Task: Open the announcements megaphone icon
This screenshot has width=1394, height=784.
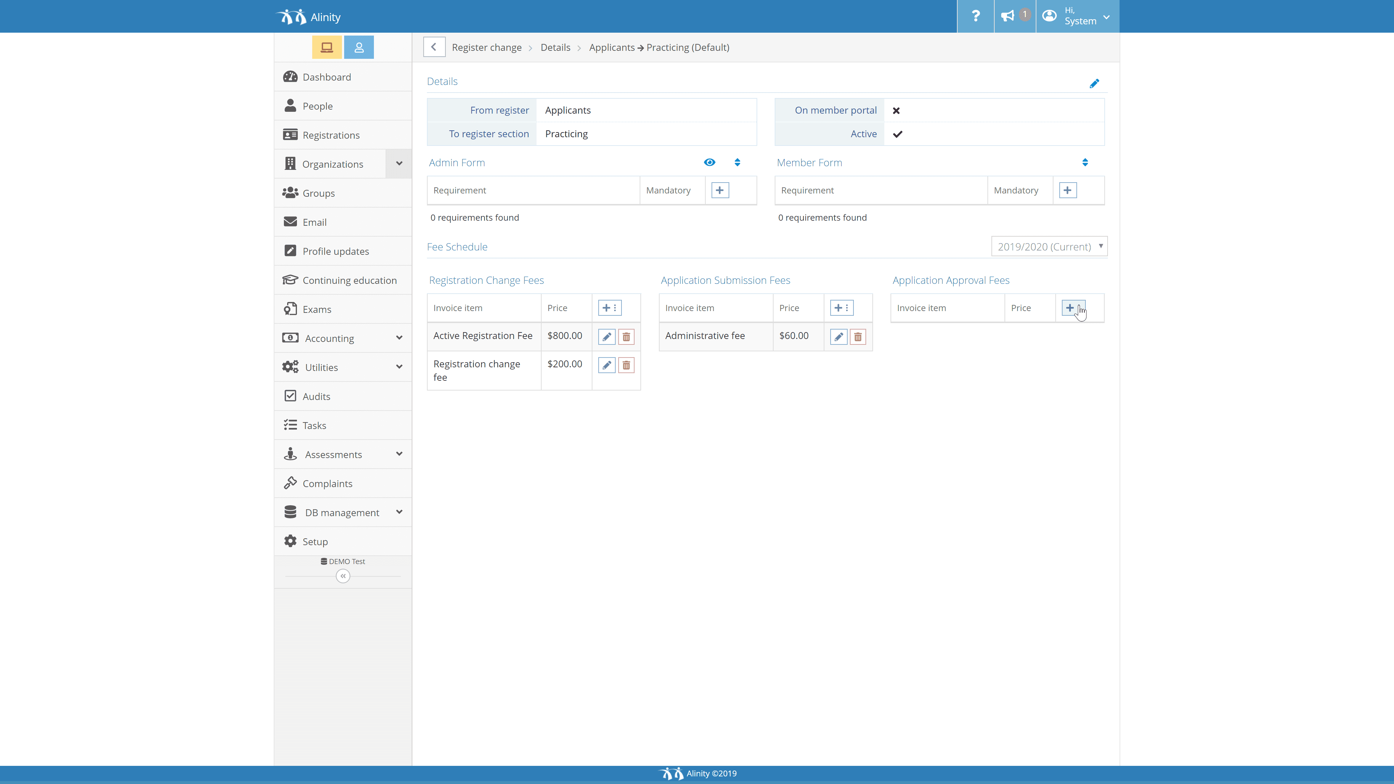Action: coord(1014,16)
